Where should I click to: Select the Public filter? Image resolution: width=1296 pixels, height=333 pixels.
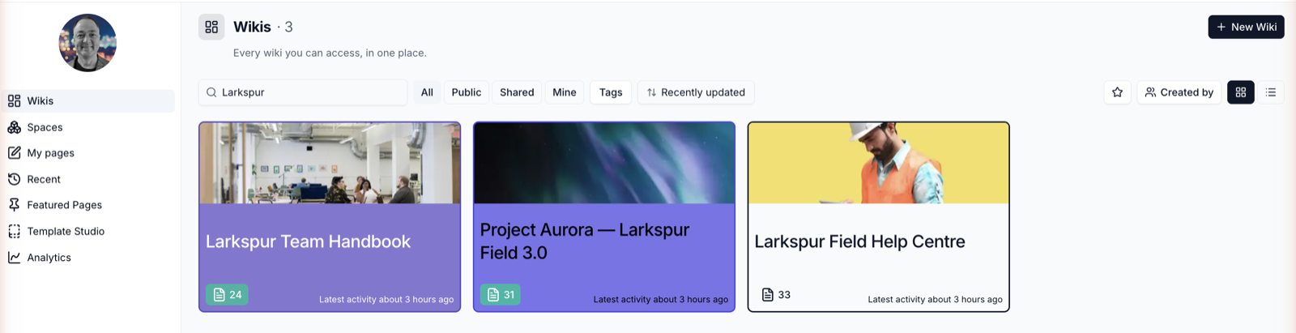(x=467, y=92)
